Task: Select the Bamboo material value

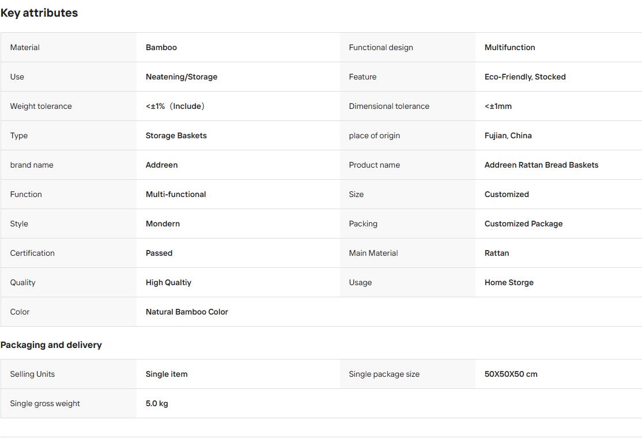Action: (x=161, y=47)
